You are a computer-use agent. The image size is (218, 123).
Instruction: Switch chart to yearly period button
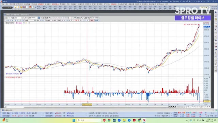(45, 18)
